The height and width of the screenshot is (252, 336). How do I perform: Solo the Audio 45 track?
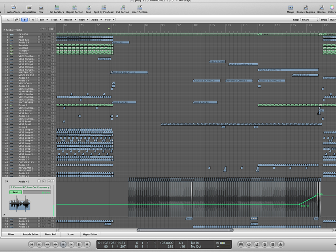[53, 181]
